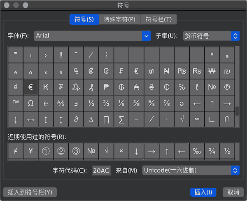247x201 pixels.
Task: Choose the Naira currency symbol
Action: 167,71
